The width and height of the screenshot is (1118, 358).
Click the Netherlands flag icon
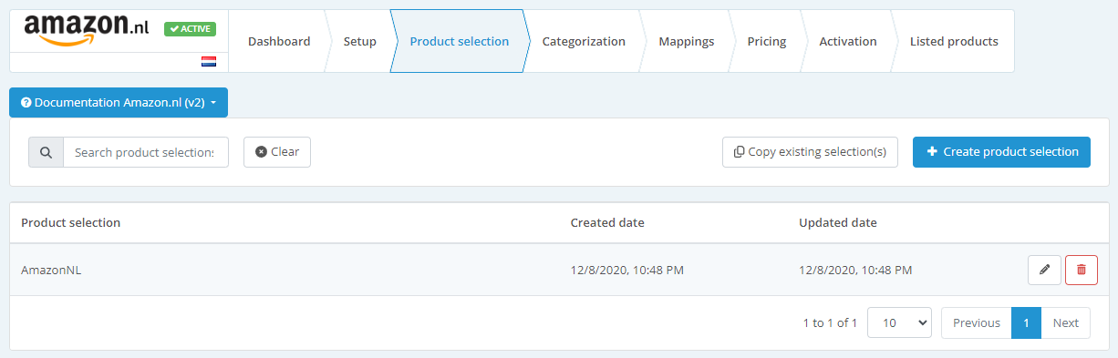point(209,62)
